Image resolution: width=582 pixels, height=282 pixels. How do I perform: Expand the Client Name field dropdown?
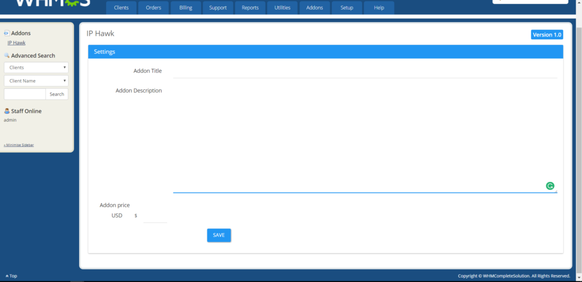(36, 81)
